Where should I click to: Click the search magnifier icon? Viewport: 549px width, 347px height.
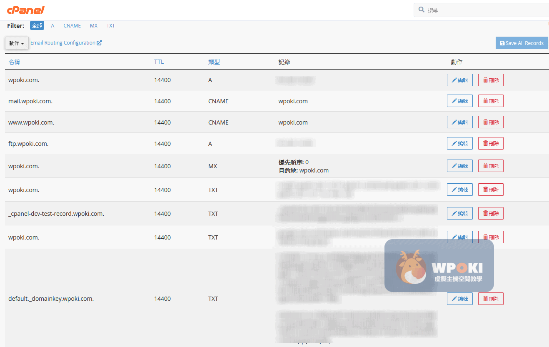422,10
